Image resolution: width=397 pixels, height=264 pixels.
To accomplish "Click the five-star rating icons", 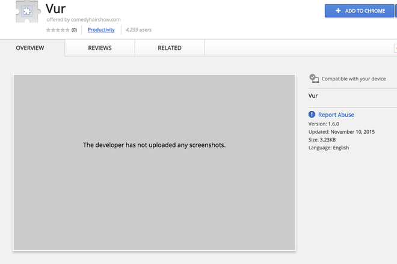I will click(58, 29).
